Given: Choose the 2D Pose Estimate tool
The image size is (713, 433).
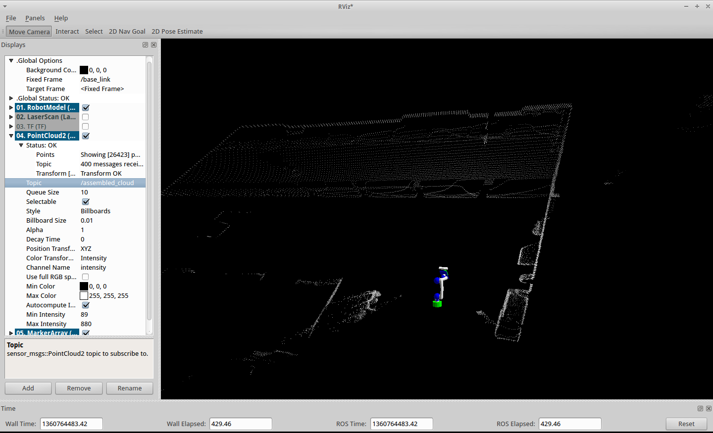Looking at the screenshot, I should (x=177, y=31).
